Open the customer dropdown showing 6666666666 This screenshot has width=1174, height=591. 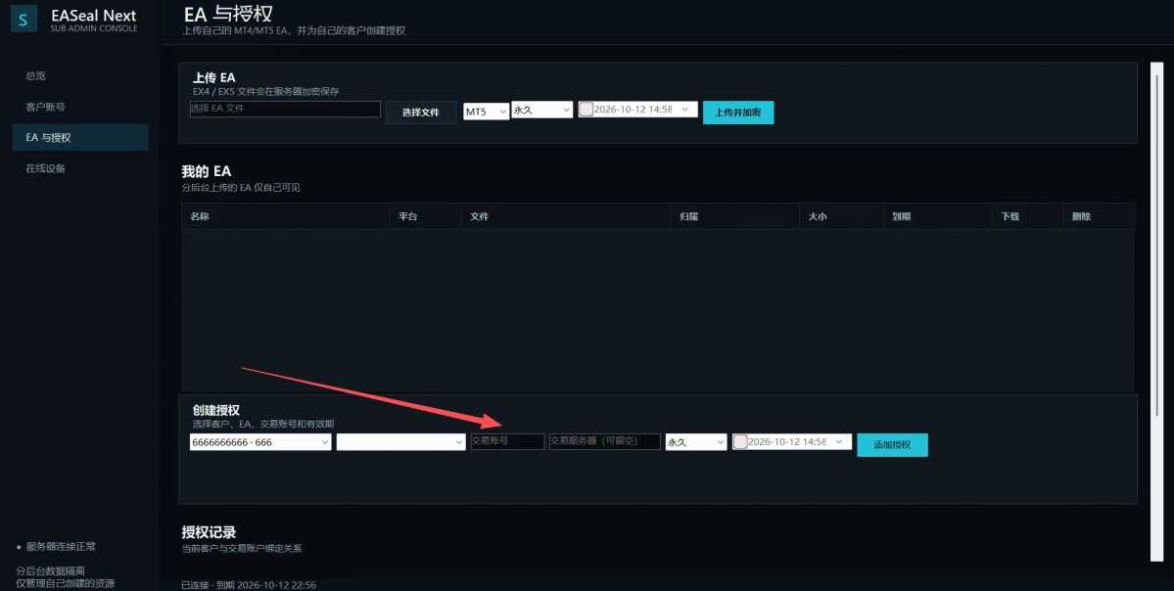click(x=260, y=442)
